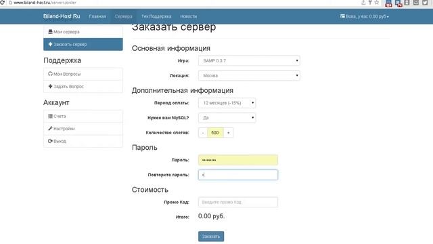433x244 pixels.
Task: Open Главная in the navbar
Action: 97,16
